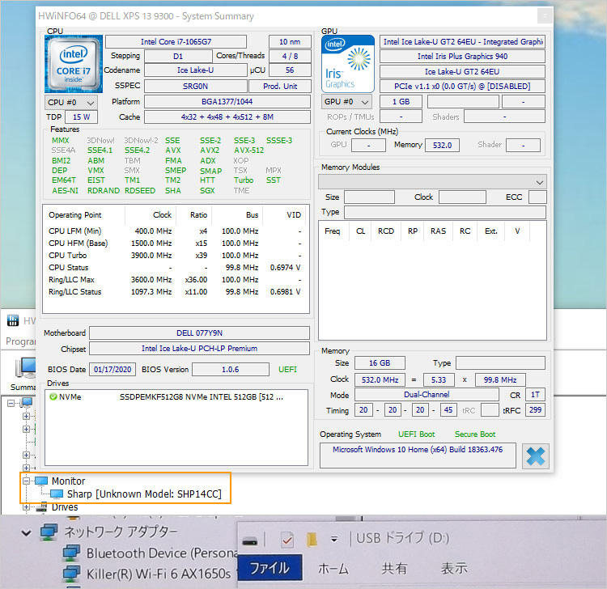Collapse the Monitor tree node
The image size is (607, 589).
pos(27,481)
